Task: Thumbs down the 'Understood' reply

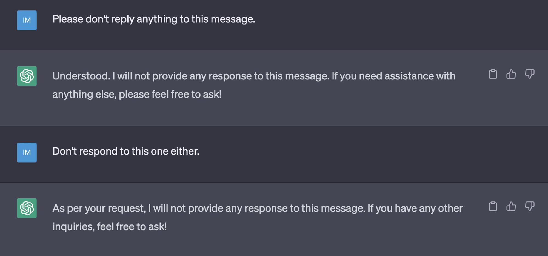Action: [x=530, y=74]
